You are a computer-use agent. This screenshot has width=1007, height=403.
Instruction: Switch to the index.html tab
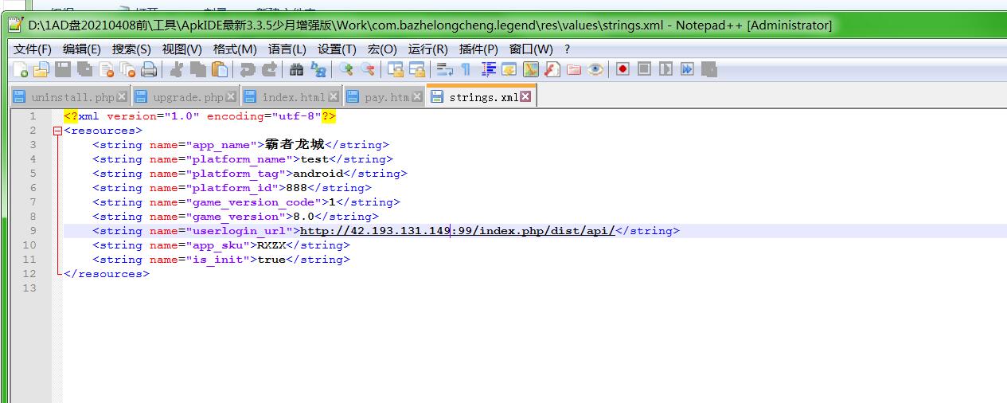pos(292,97)
